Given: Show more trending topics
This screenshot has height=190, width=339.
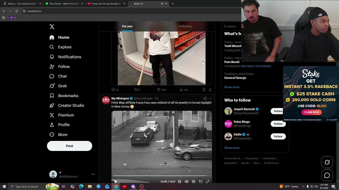Looking at the screenshot, I should 232,87.
